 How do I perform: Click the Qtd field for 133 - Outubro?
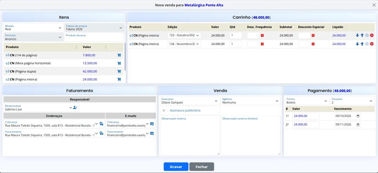[x=236, y=35]
